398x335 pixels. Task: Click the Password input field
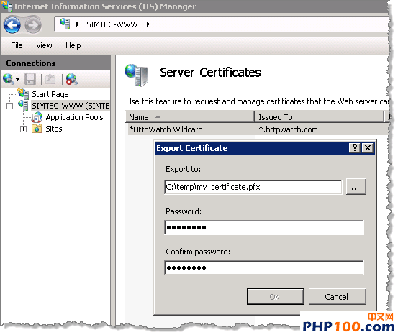coord(263,227)
